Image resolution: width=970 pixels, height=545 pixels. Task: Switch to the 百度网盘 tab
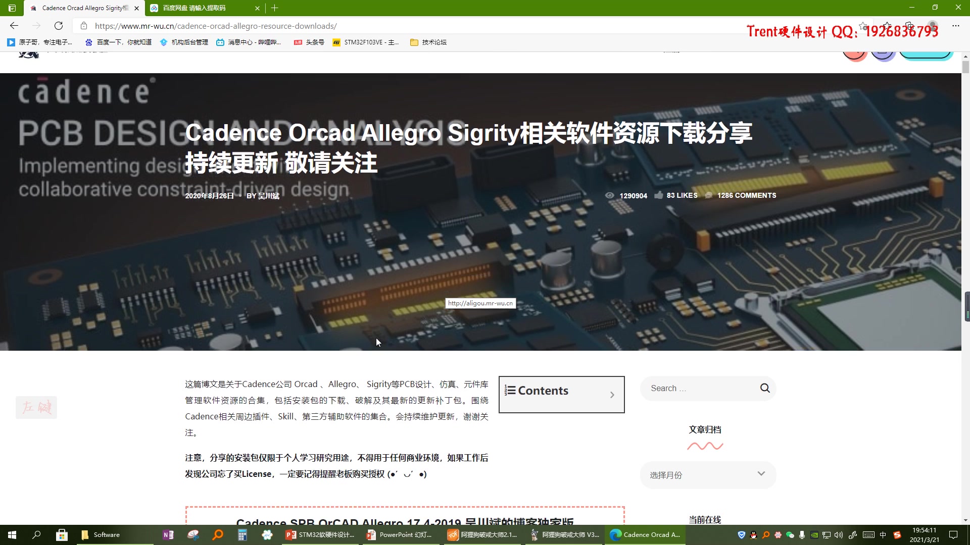[197, 8]
